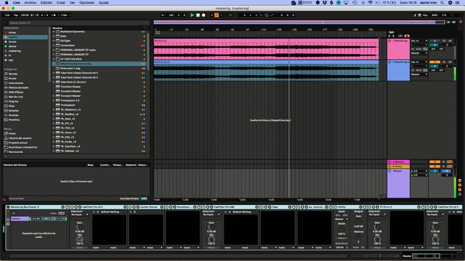The height and width of the screenshot is (261, 465).
Task: Toggle the 2 Mastering track activator
Action: pos(434,62)
